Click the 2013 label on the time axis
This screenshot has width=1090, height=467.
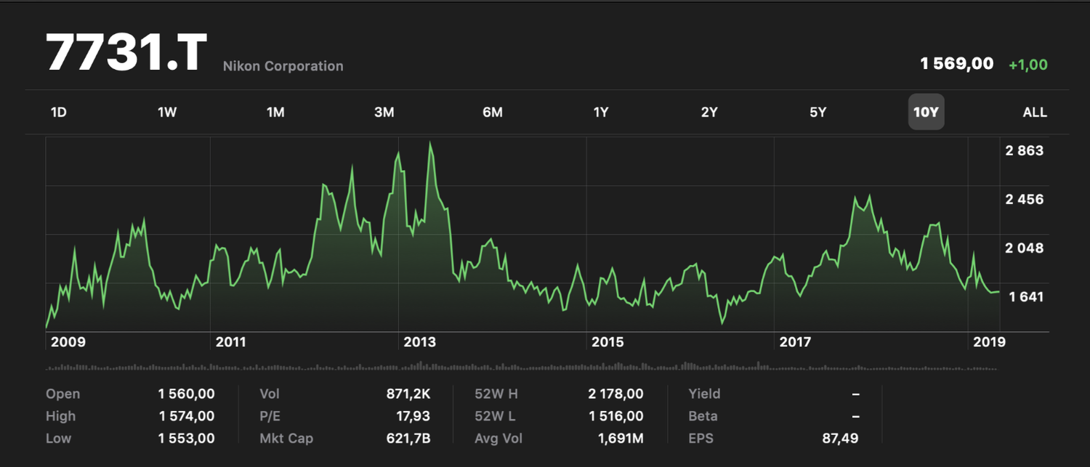click(419, 342)
